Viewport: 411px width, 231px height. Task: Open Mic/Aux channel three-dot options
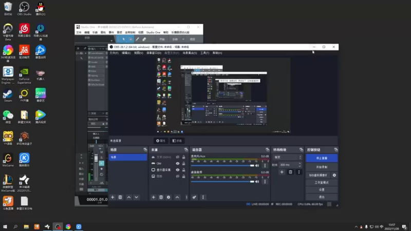(x=265, y=165)
